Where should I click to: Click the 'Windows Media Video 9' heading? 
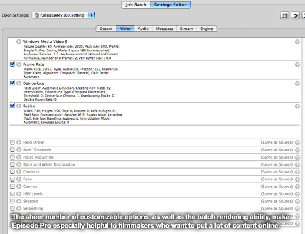[x=45, y=42]
